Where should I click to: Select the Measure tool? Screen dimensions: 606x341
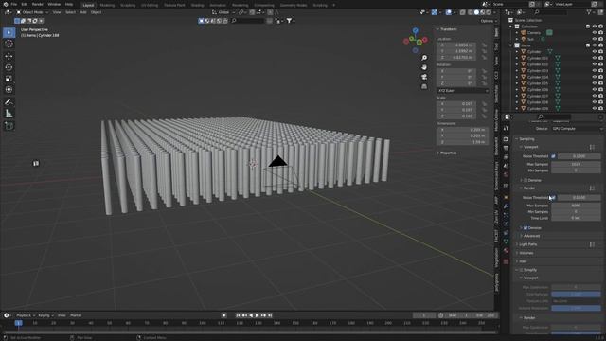pos(9,114)
